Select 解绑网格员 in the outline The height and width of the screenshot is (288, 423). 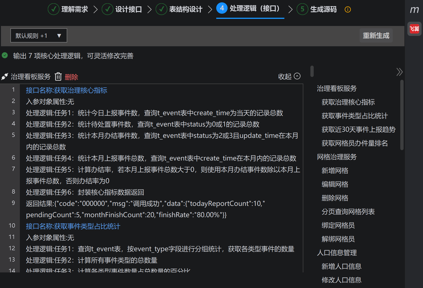click(338, 239)
